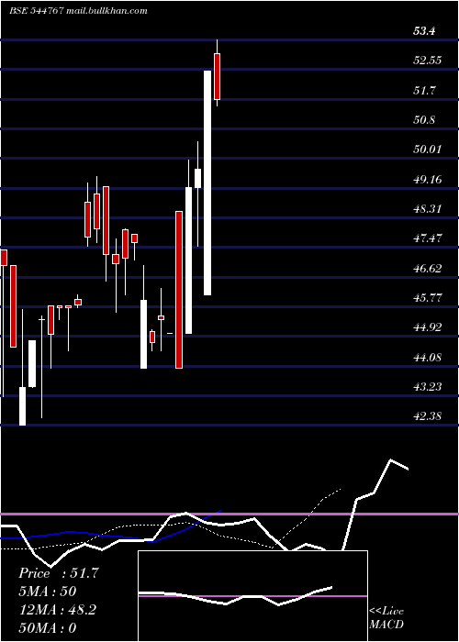Click the 48.31 price axis label

428,209
